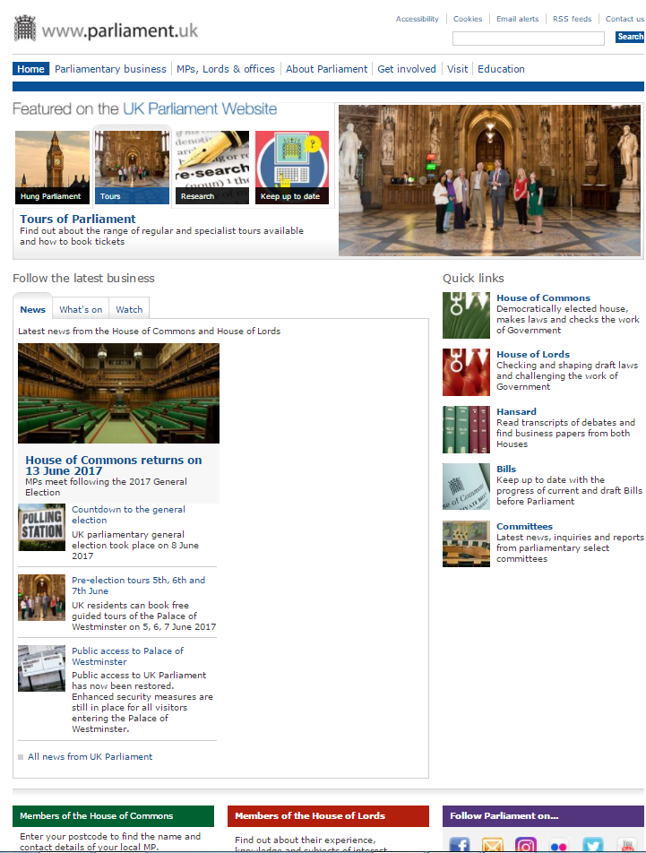Image resolution: width=646 pixels, height=853 pixels.
Task: Open Parliament's Instagram icon
Action: [526, 846]
